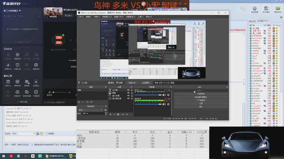Increase transition duration with stepper arrow
This screenshot has height=159, width=284.
106,113
